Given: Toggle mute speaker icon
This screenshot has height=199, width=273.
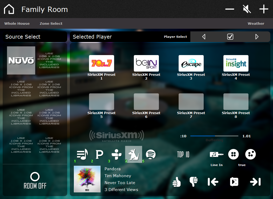Looking at the screenshot, I should (247, 9).
